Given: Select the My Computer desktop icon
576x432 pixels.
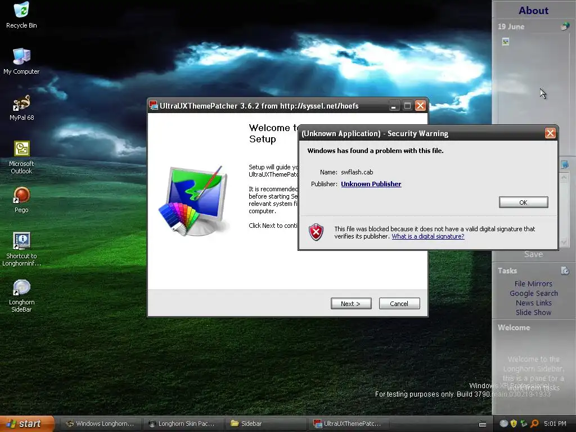Looking at the screenshot, I should (21, 61).
